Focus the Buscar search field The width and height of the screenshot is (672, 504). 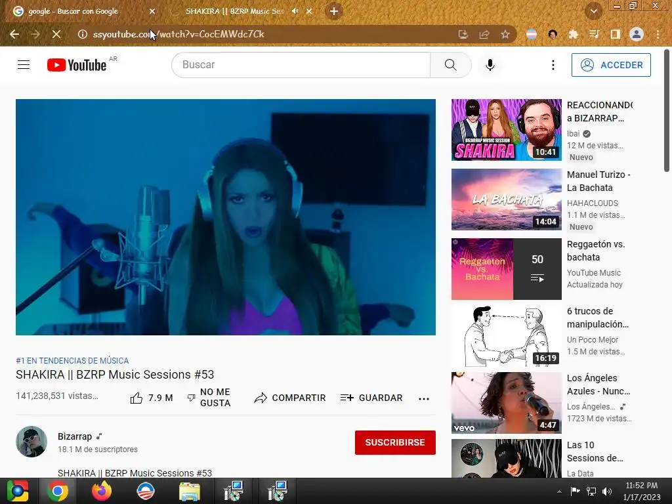(301, 65)
